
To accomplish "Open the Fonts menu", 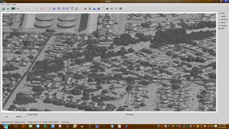I will (x=14, y=5).
